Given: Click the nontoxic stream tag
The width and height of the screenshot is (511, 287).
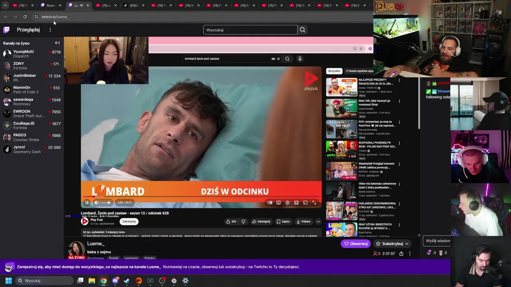Looking at the screenshot, I should [x=131, y=258].
